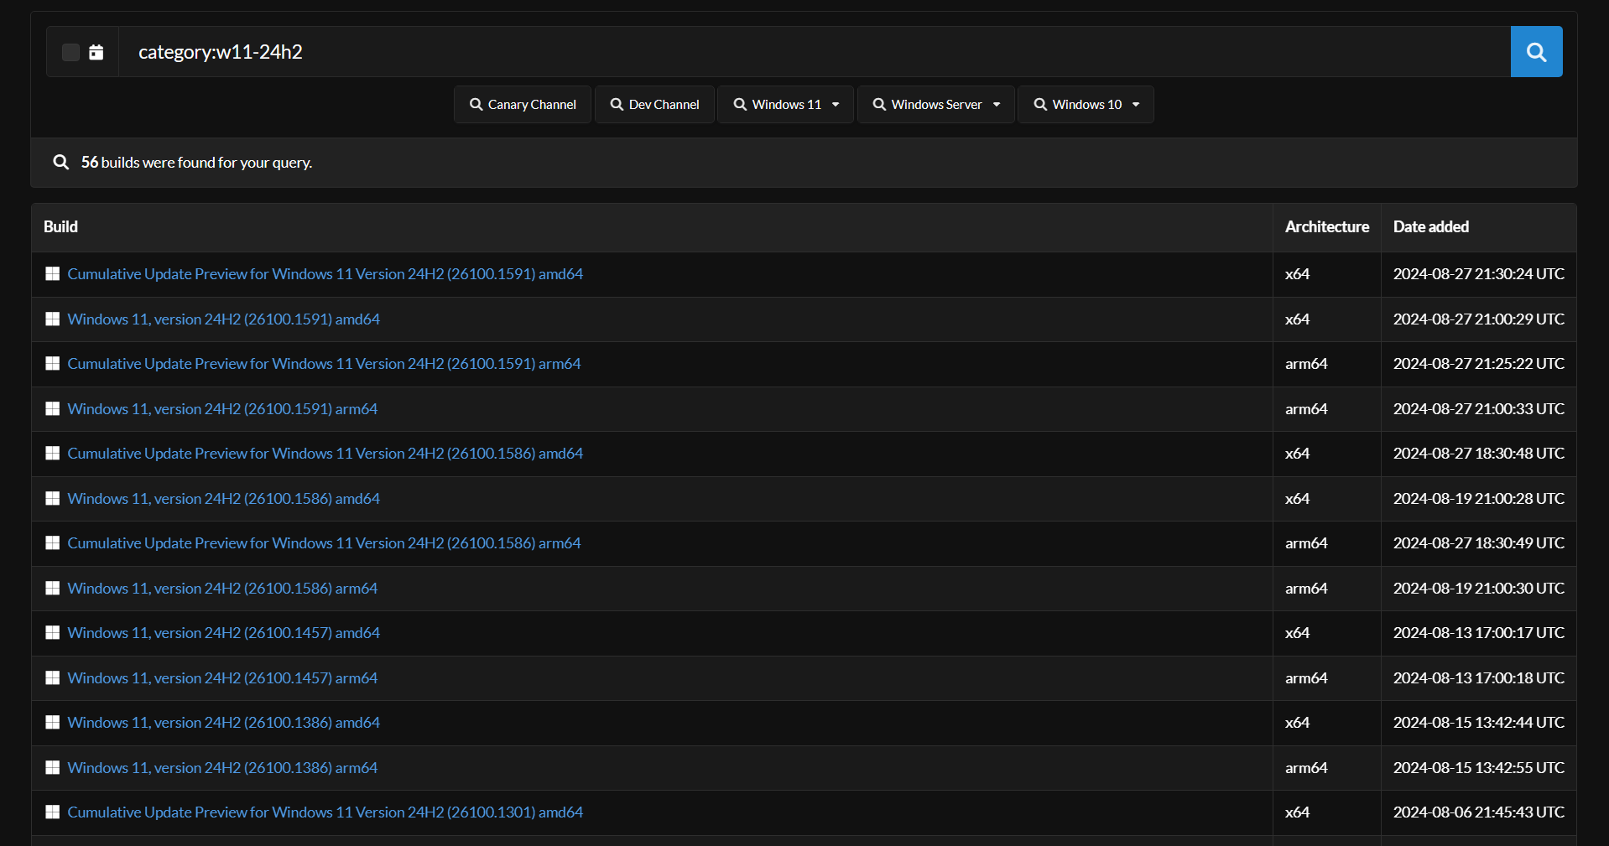Select the date 2024-08-27 21:30:24 UTC
Screen dimensions: 1609x846
[1479, 274]
